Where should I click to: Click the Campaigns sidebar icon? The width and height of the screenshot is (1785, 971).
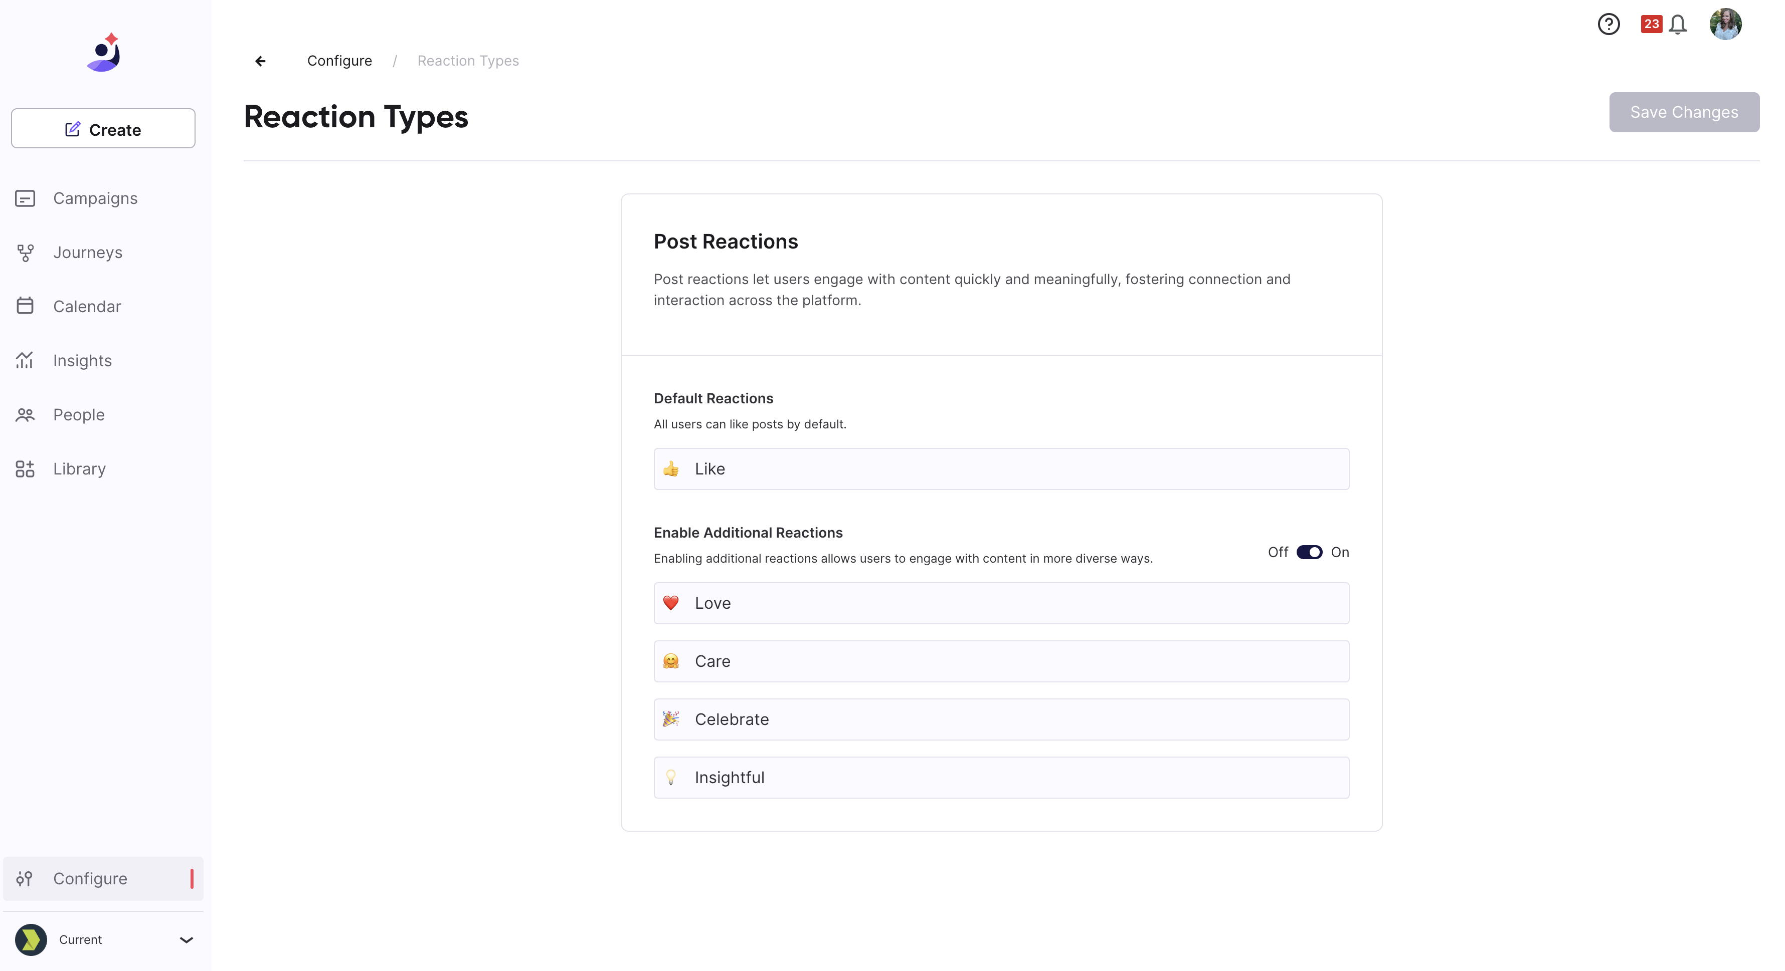(25, 199)
